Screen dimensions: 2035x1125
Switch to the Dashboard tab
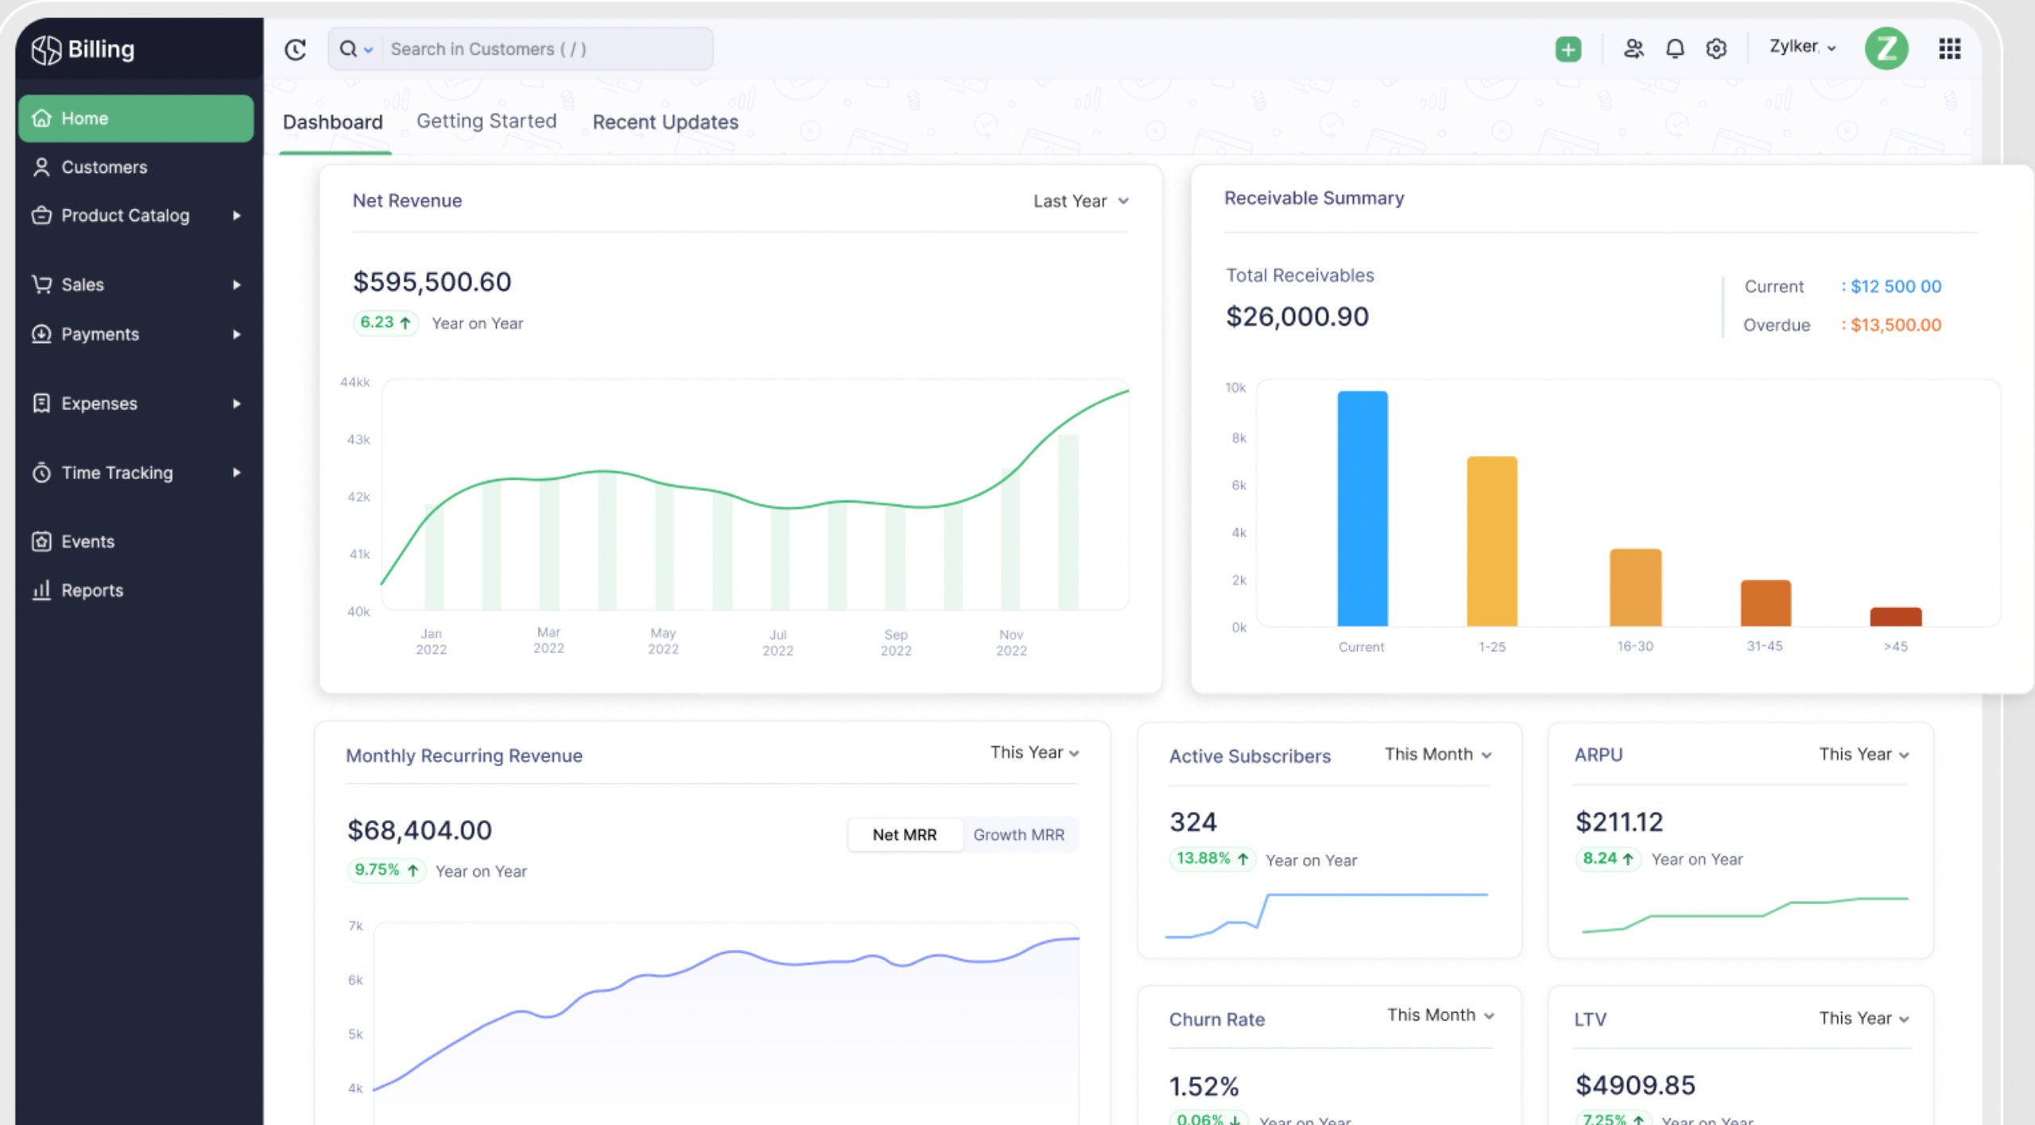(x=333, y=122)
